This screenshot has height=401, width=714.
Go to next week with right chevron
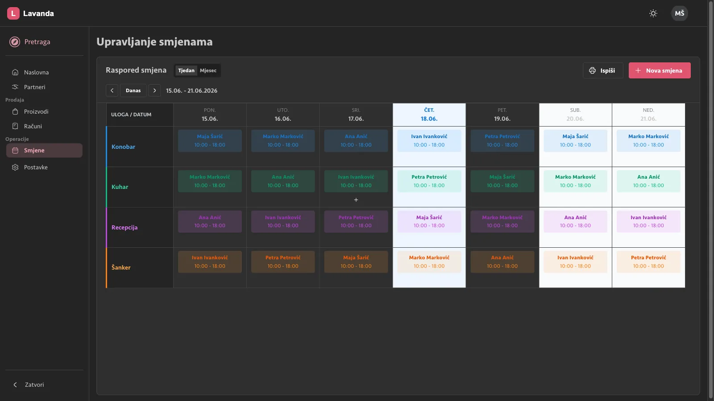click(x=154, y=90)
